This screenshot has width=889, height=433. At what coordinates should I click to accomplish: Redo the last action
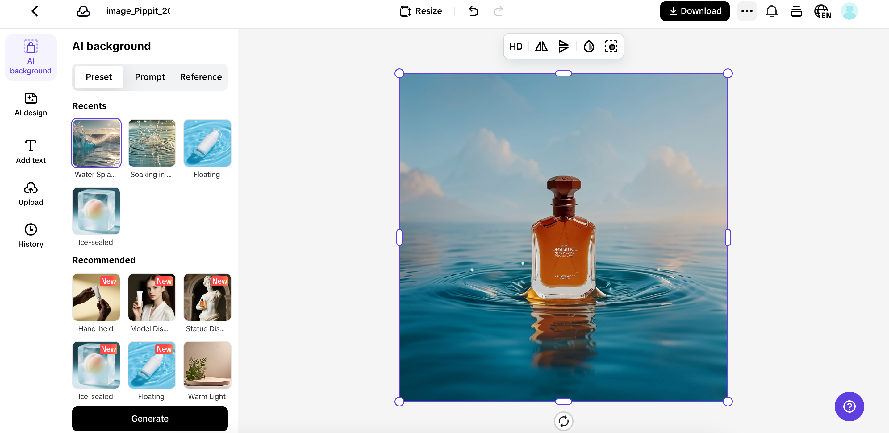pos(498,11)
